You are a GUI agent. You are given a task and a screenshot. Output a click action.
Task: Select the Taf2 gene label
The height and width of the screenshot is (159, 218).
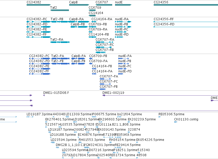tap(54, 7)
